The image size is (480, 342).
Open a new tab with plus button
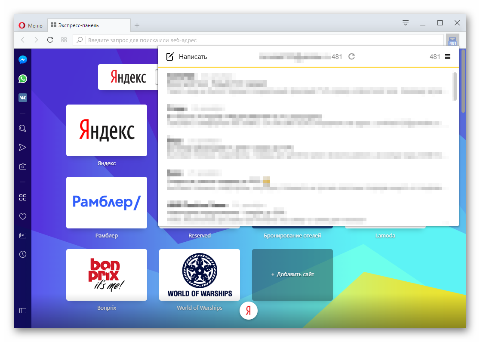(137, 25)
